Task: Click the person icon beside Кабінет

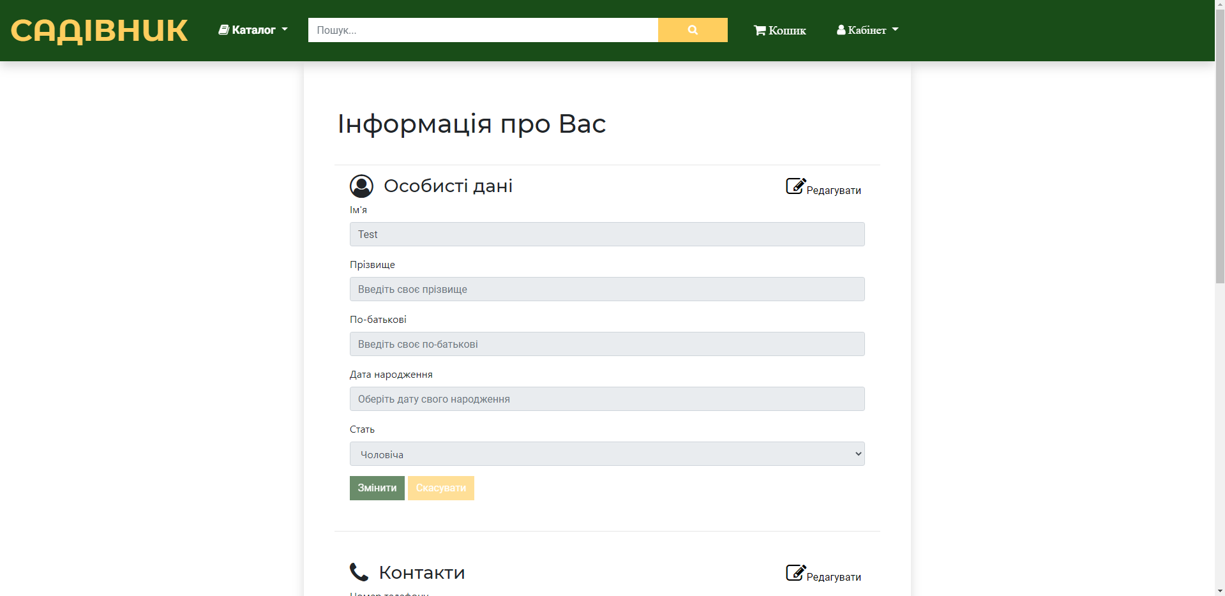Action: pyautogui.click(x=841, y=29)
